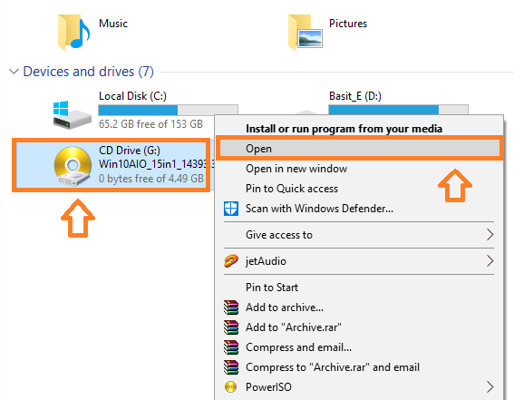The height and width of the screenshot is (400, 514).
Task: Expand the Give access to submenu arrow
Action: 490,235
